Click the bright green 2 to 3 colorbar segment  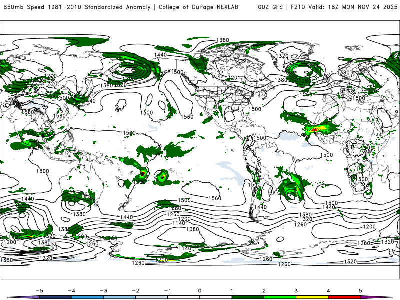[280, 297]
